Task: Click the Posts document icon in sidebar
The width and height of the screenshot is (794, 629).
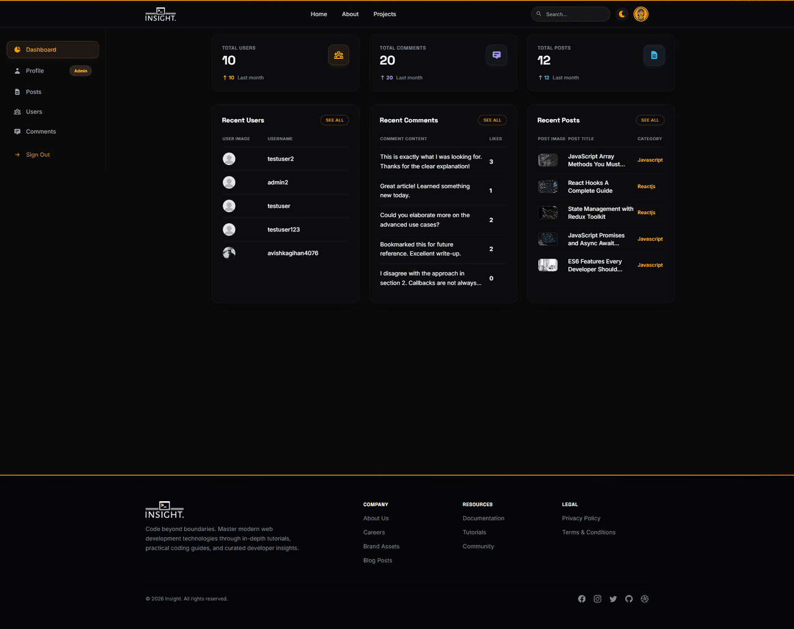Action: pyautogui.click(x=17, y=92)
